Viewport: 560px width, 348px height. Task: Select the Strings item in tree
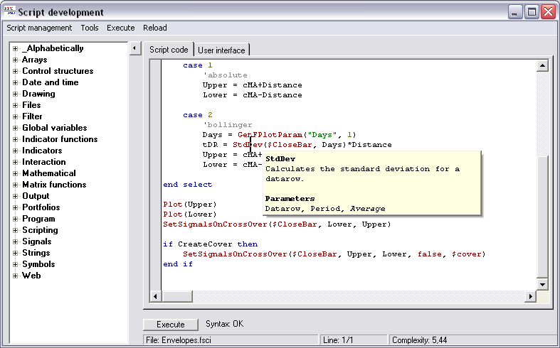click(x=36, y=253)
